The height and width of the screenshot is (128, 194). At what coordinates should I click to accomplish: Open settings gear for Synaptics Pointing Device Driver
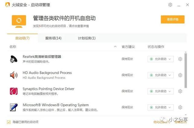180,91
